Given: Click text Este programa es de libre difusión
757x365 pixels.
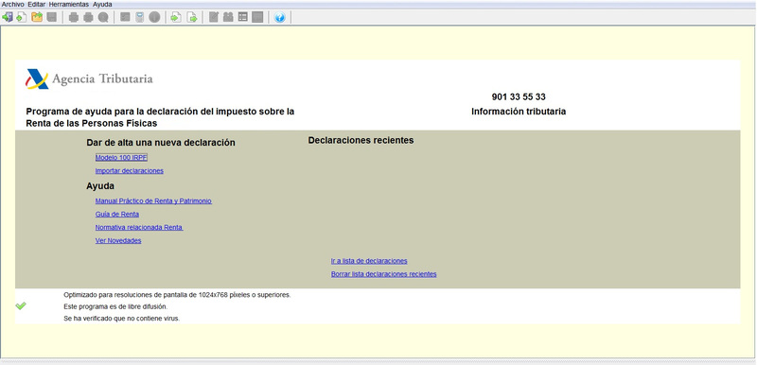Looking at the screenshot, I should [115, 306].
